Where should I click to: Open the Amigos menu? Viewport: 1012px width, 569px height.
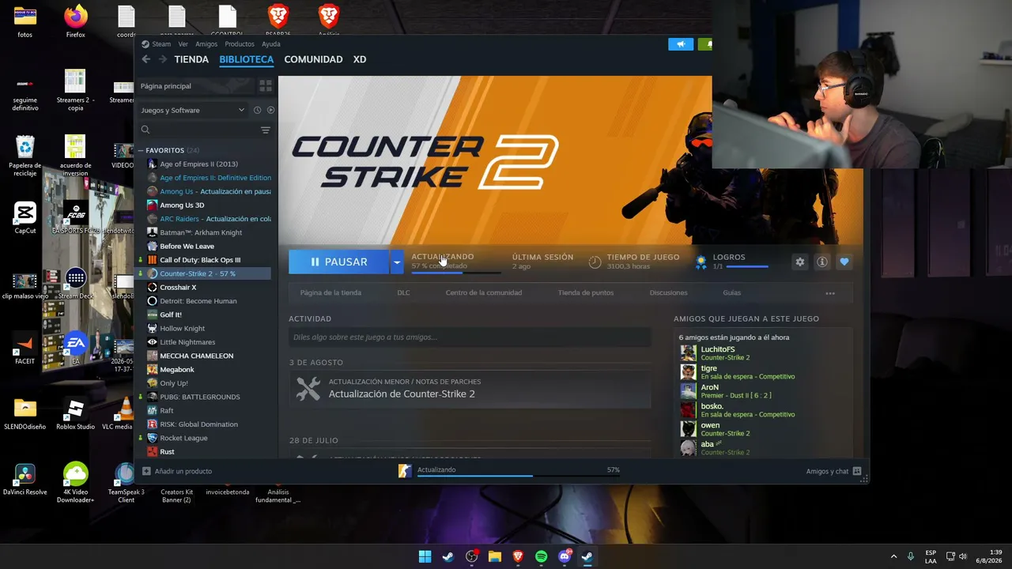206,44
